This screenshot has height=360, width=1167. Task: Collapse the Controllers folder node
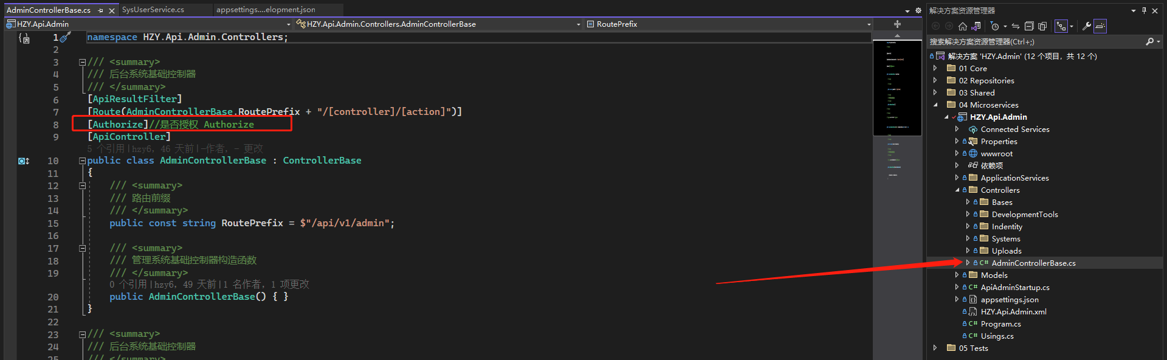click(x=957, y=190)
